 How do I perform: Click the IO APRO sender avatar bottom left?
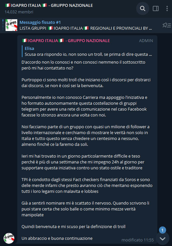pos(9,238)
